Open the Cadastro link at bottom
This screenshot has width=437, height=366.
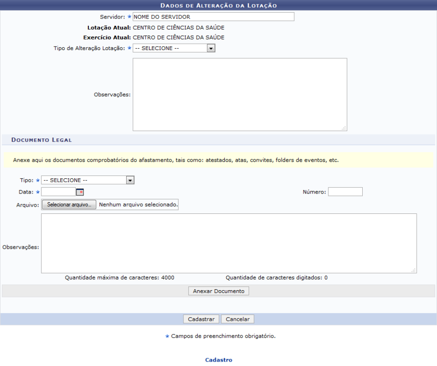[218, 360]
